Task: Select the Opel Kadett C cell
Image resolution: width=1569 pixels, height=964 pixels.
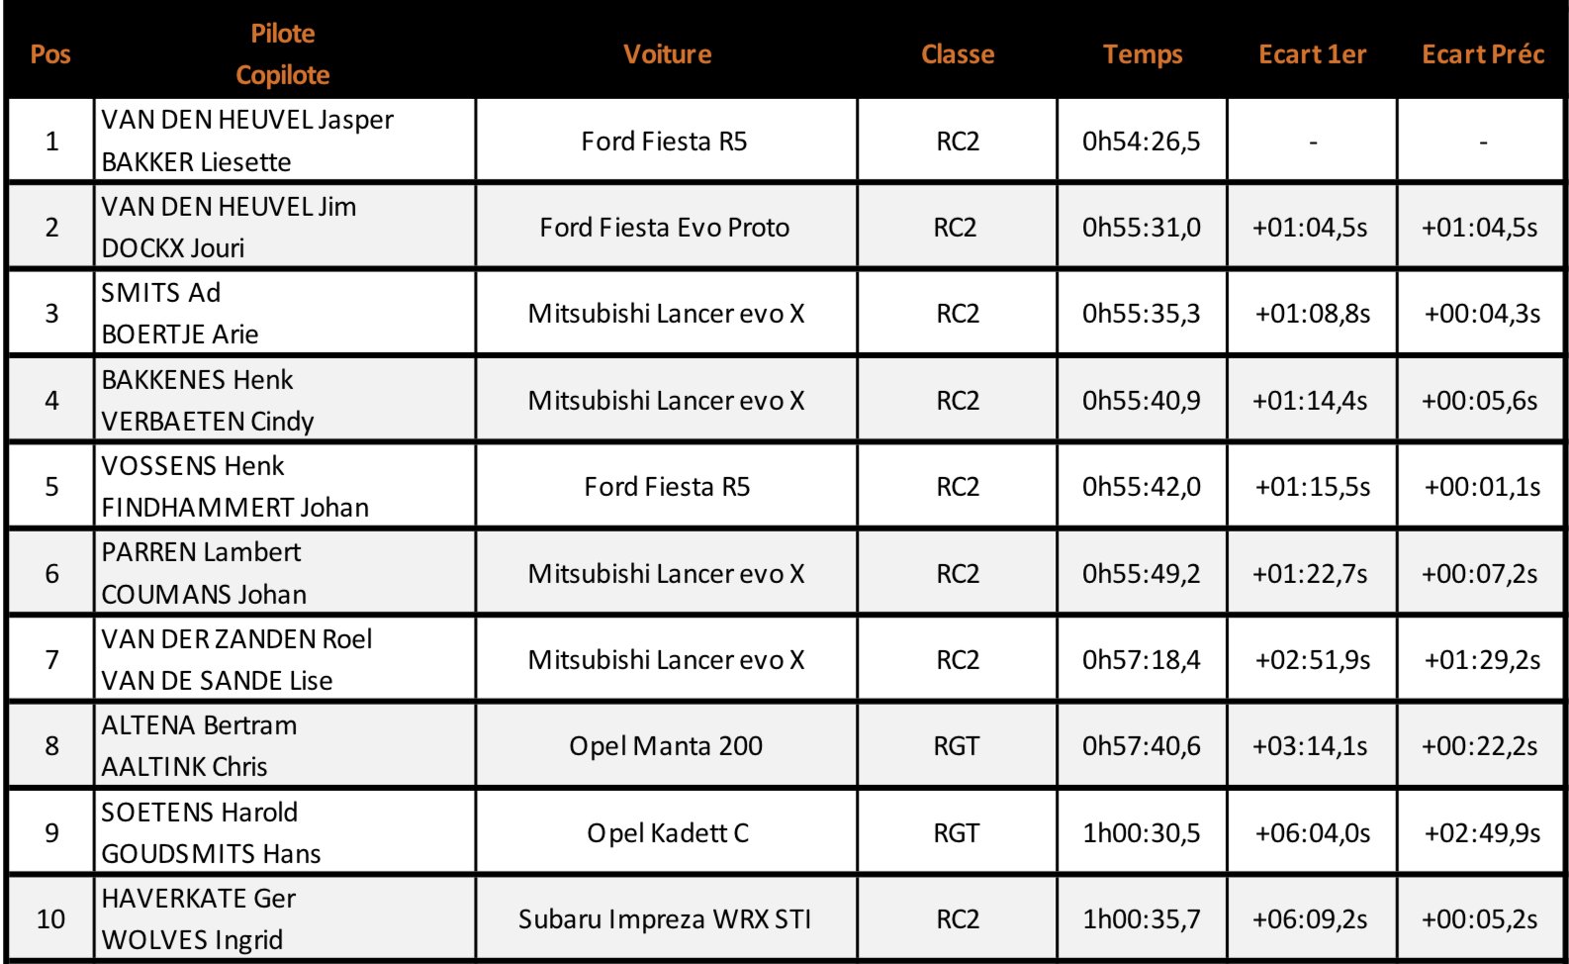Action: click(x=667, y=832)
